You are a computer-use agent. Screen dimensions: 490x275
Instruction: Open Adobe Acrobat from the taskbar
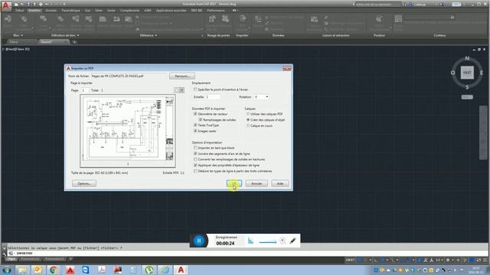(x=102, y=270)
